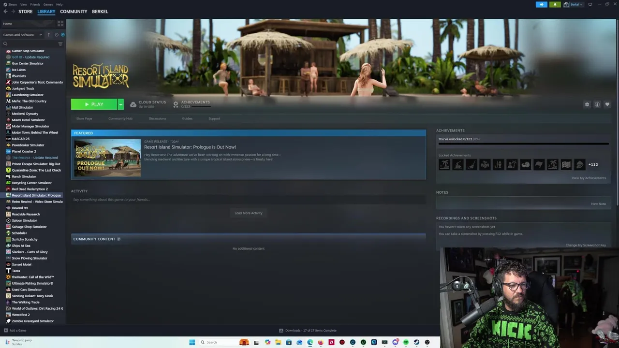Add game to favorites heart icon
The width and height of the screenshot is (619, 348).
point(607,104)
